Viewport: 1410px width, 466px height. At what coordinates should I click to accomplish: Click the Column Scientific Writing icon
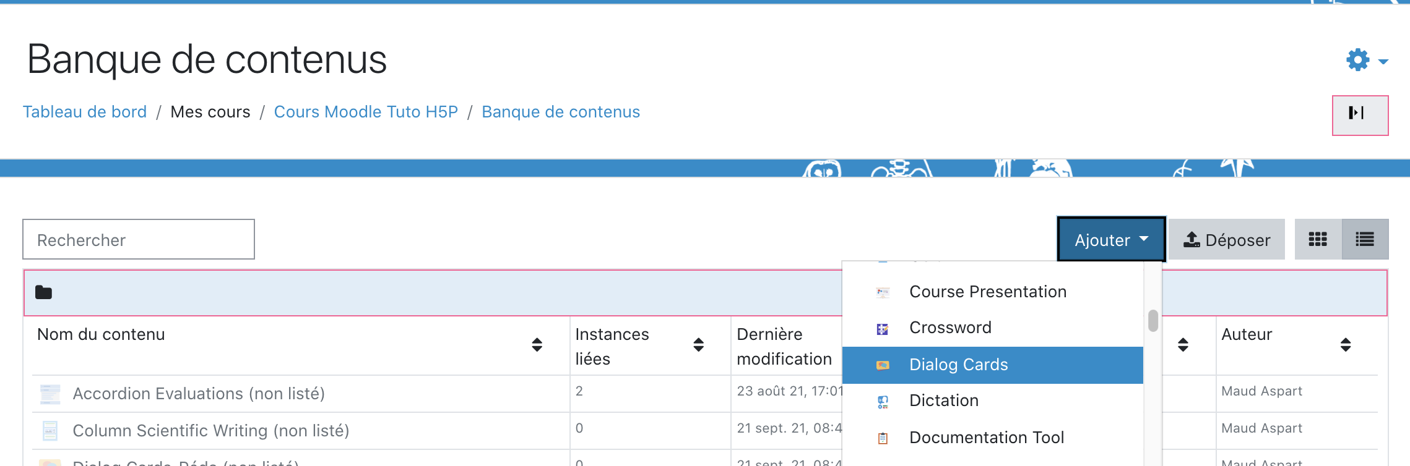(x=50, y=431)
